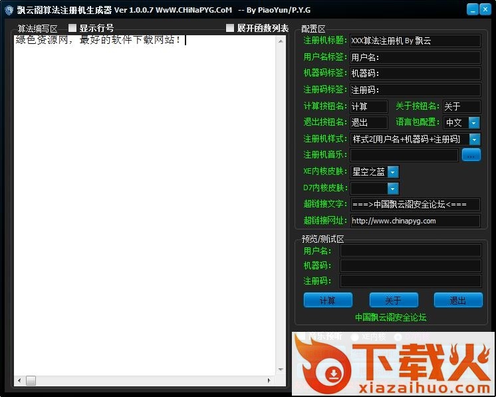
Task: Minimize the window using title bar button
Action: point(472,9)
